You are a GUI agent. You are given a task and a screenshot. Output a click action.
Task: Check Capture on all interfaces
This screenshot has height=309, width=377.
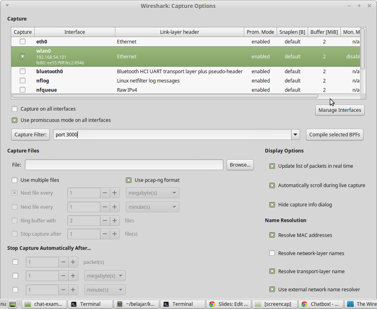click(15, 109)
